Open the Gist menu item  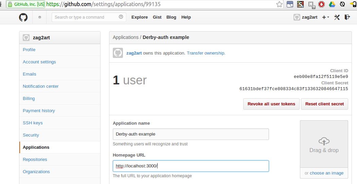point(157,17)
